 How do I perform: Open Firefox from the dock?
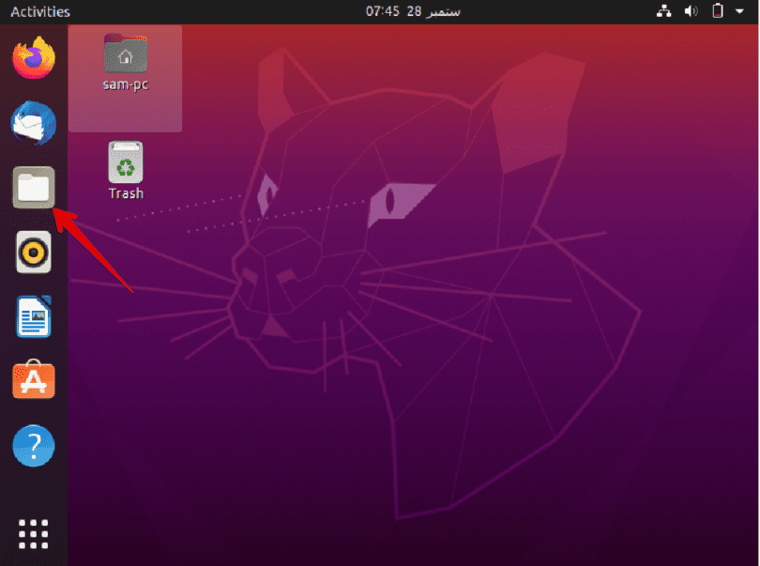click(33, 57)
